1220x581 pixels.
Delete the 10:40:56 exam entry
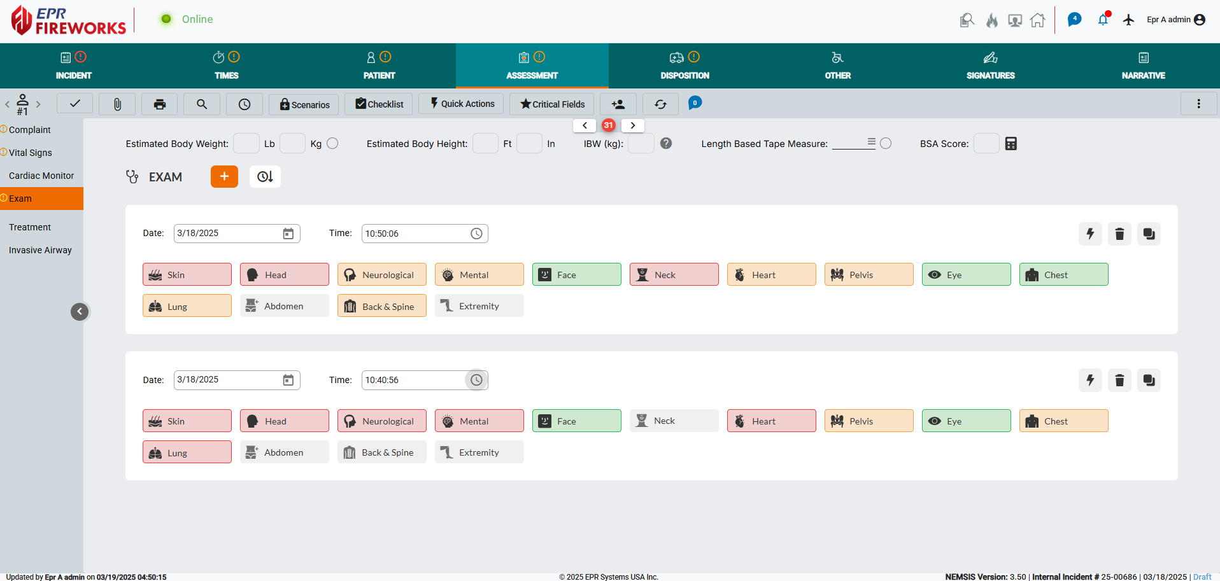pyautogui.click(x=1119, y=380)
